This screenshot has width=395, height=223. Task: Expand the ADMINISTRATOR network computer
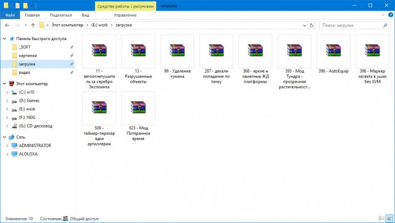(x=7, y=145)
